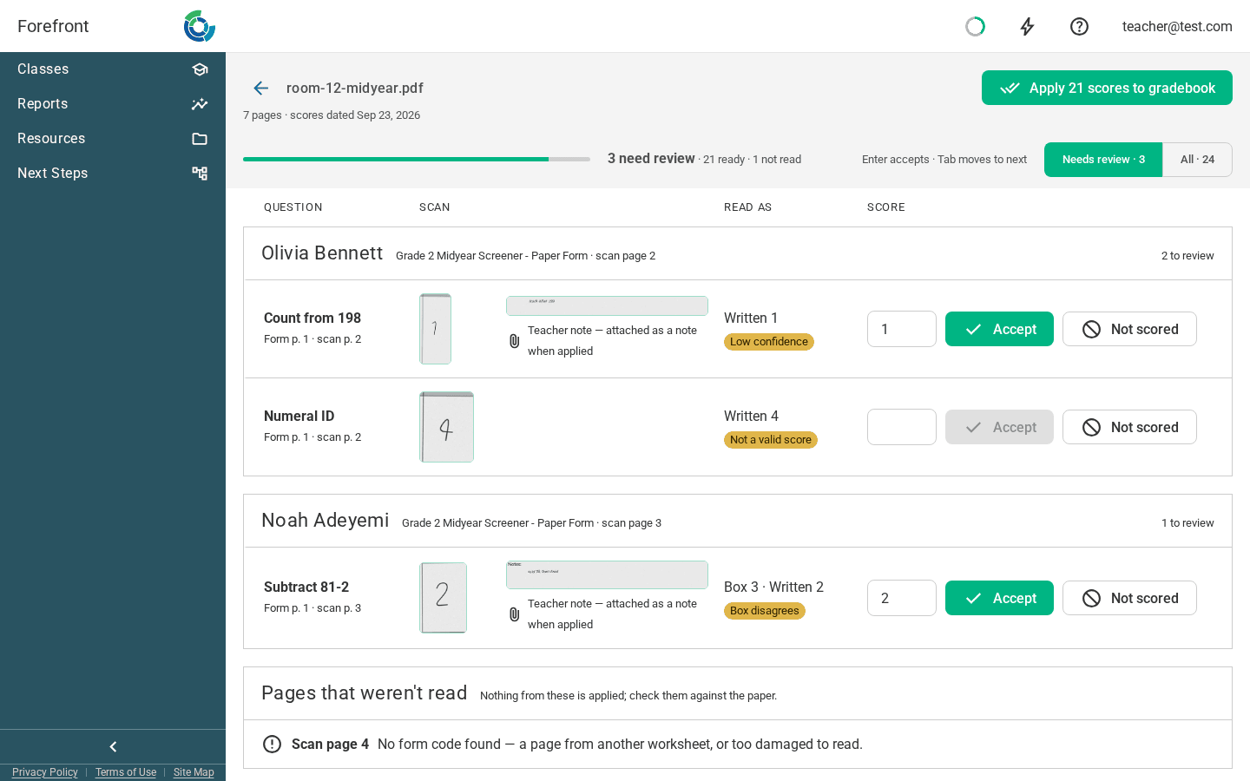Open the Subtract 81-2 notes scan strip
This screenshot has height=781, width=1250.
point(607,574)
